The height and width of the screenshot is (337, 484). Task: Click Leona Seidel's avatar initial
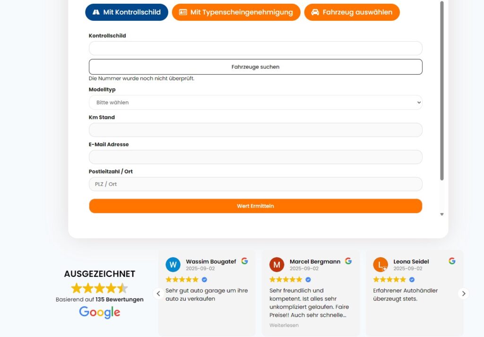pos(380,265)
